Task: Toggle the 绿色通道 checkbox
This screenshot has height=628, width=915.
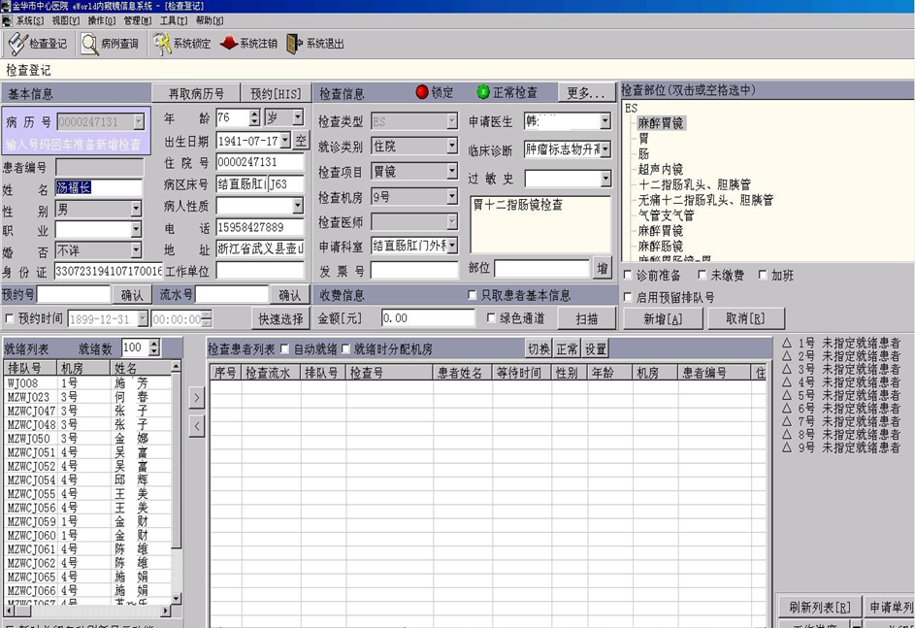Action: (491, 318)
